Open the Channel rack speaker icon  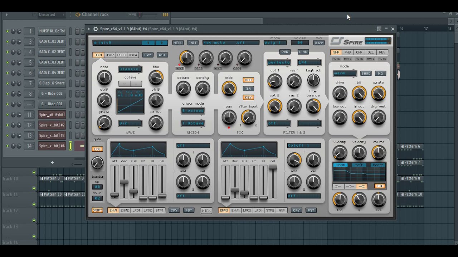[78, 15]
